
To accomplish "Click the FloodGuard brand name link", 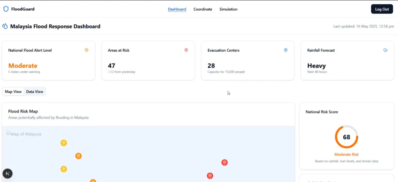I will click(23, 9).
